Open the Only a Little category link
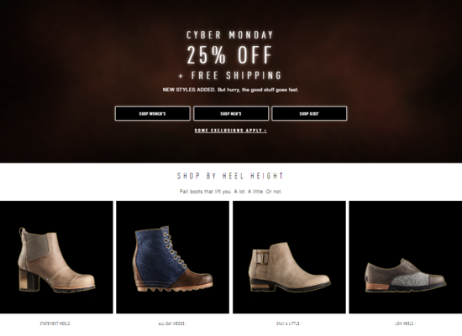Screen dimensions: 462x336 click(289, 323)
